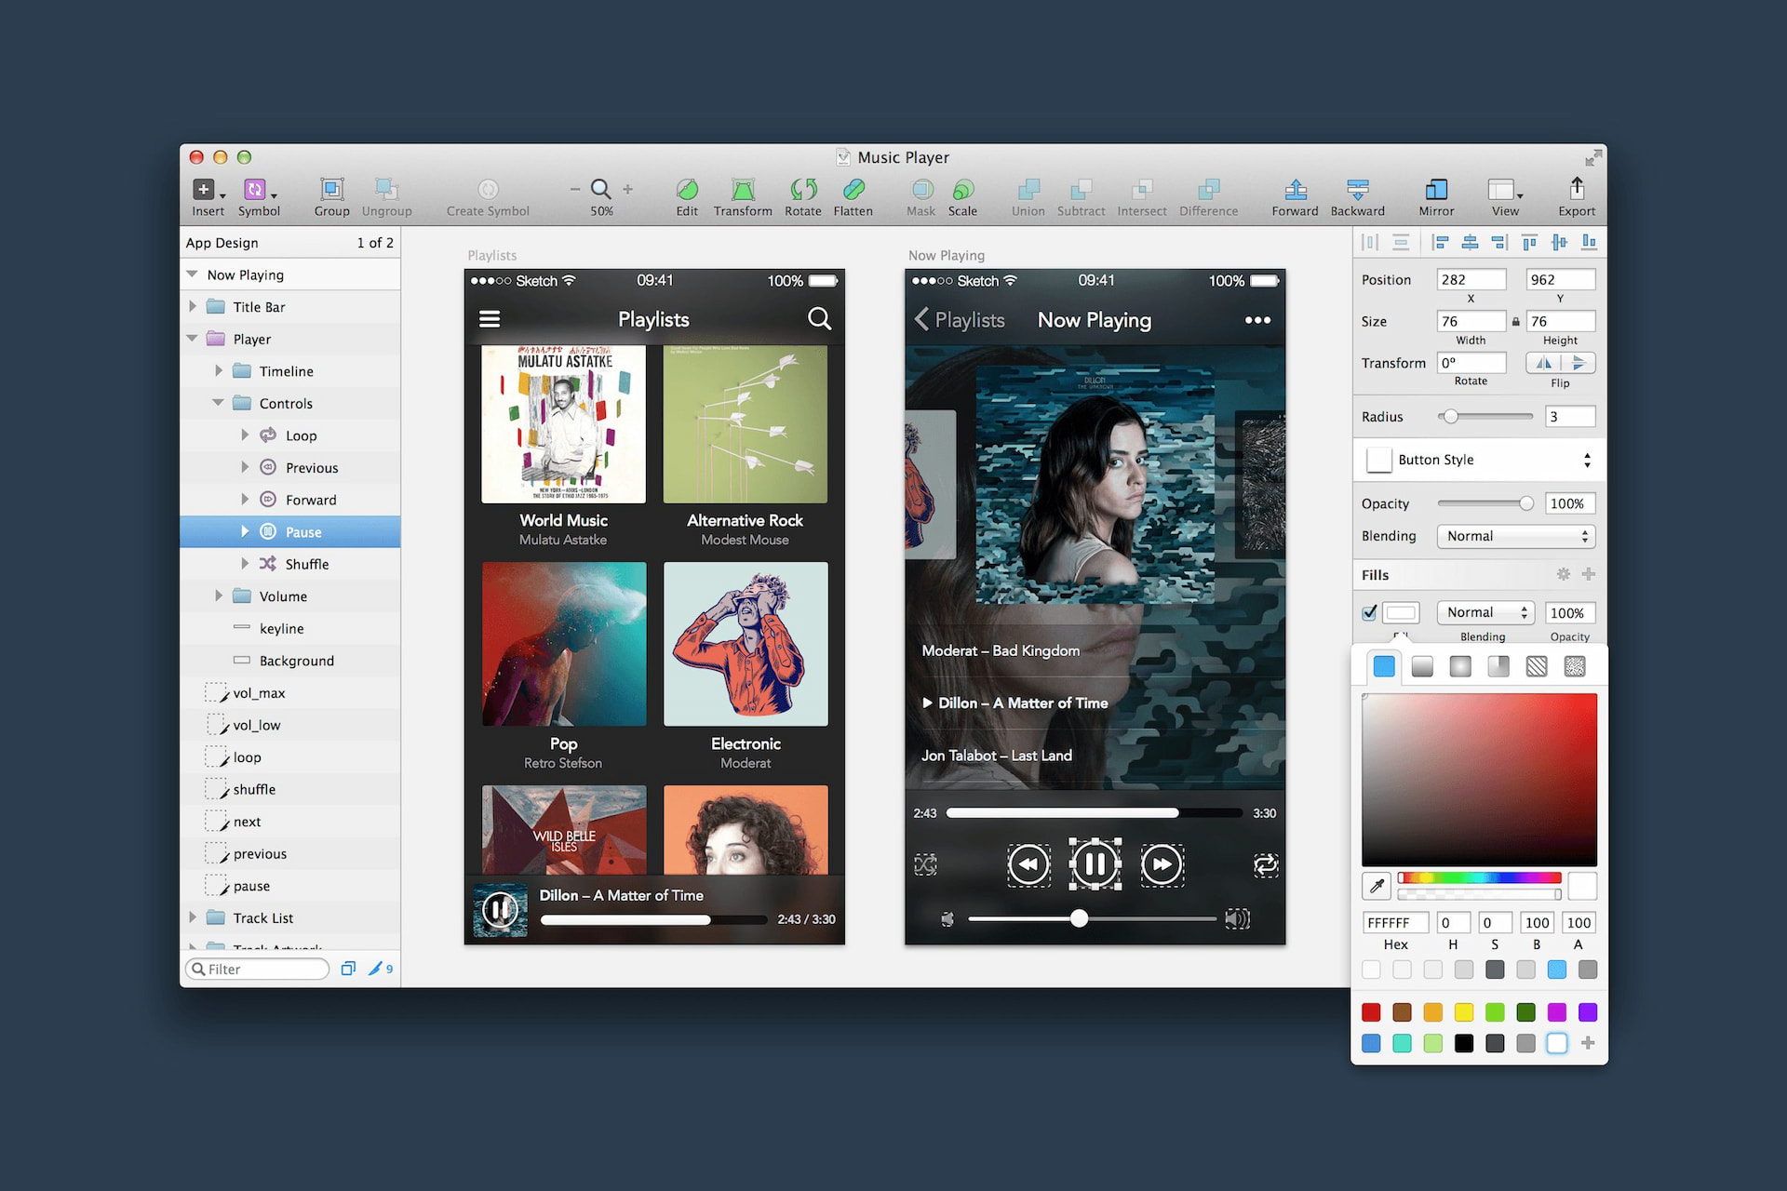Select linear gradient fill type
Image resolution: width=1787 pixels, height=1191 pixels.
pos(1422,666)
